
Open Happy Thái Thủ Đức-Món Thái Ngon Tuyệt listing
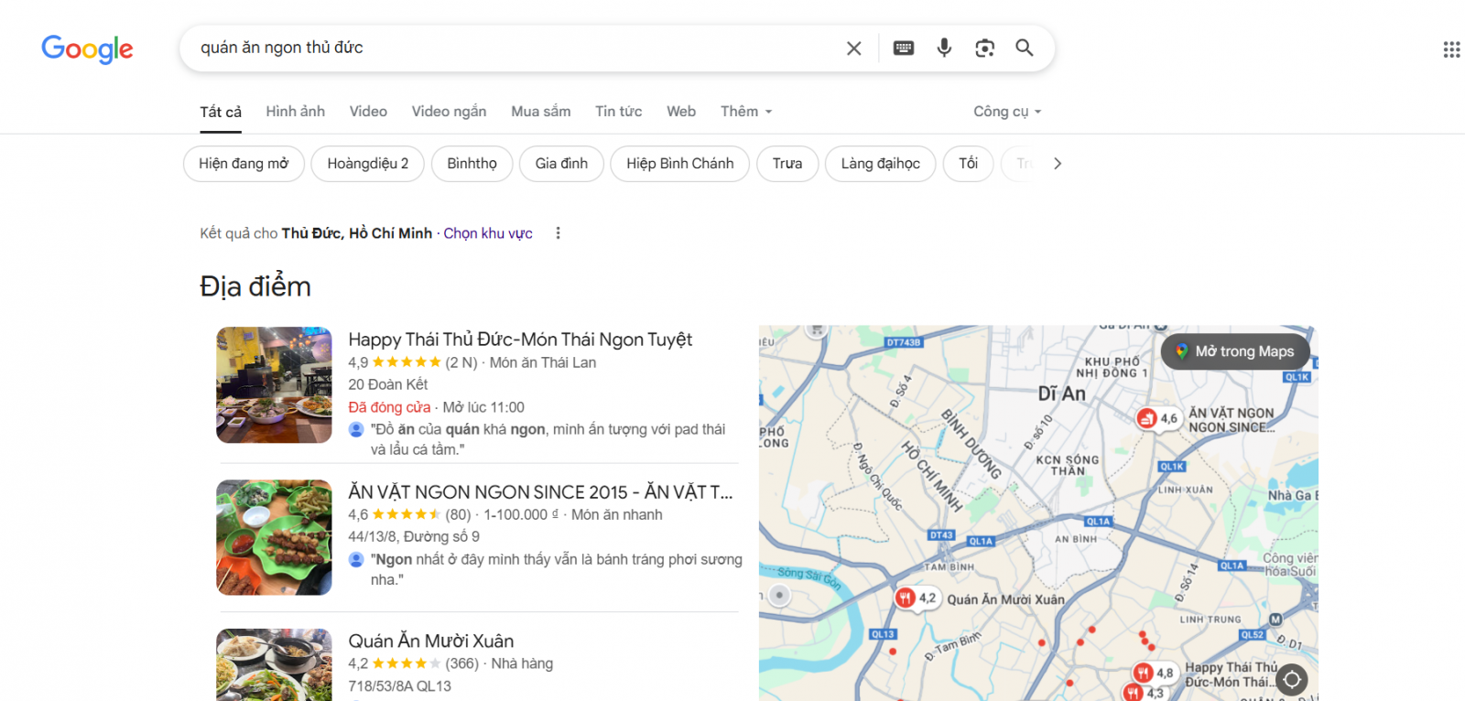click(520, 340)
